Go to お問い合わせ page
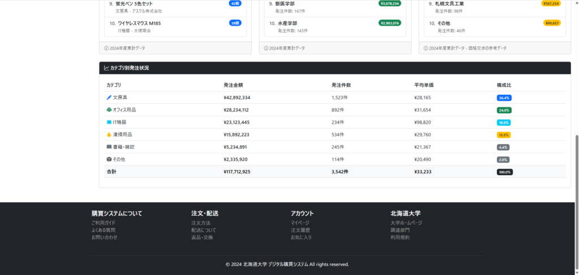Viewport: 579px width, 275px height. (105, 238)
